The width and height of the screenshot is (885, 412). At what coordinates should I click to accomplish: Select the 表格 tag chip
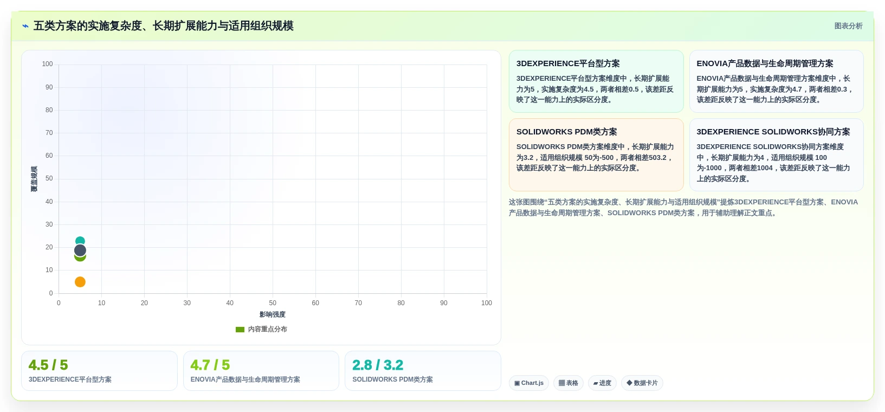coord(569,383)
